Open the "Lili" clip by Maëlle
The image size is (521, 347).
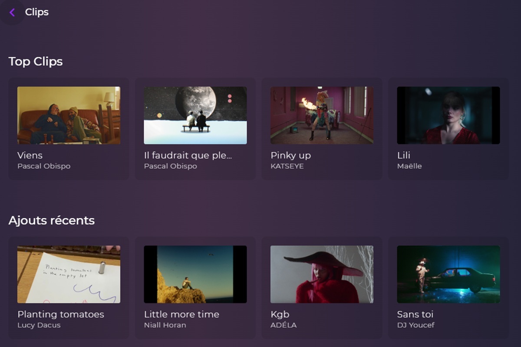(x=448, y=115)
